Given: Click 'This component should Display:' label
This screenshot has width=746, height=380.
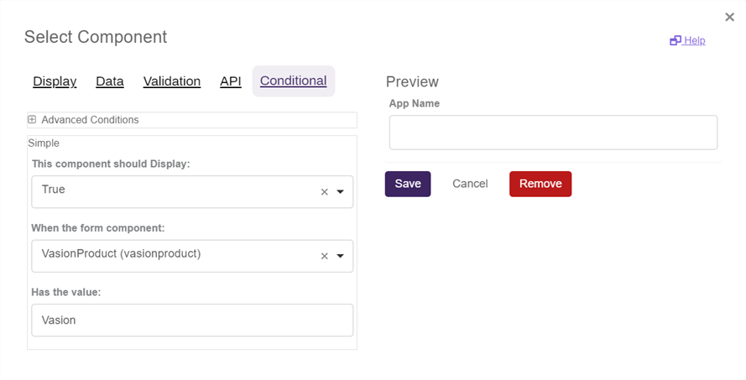Looking at the screenshot, I should 111,164.
